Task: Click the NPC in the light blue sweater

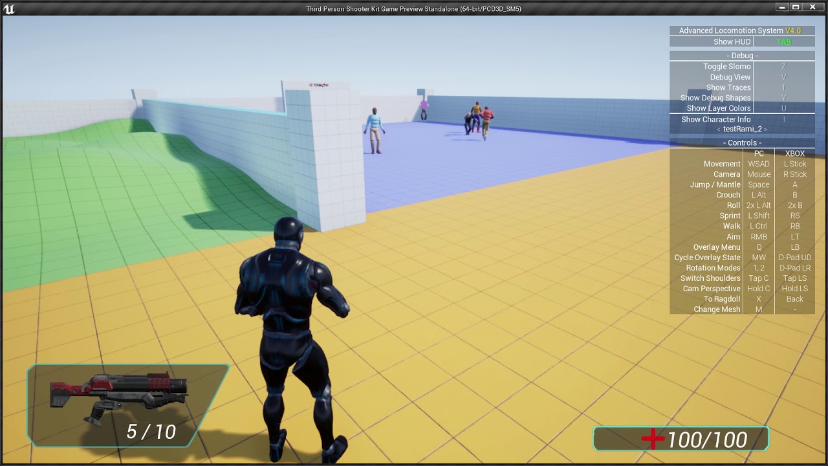Action: (x=374, y=130)
